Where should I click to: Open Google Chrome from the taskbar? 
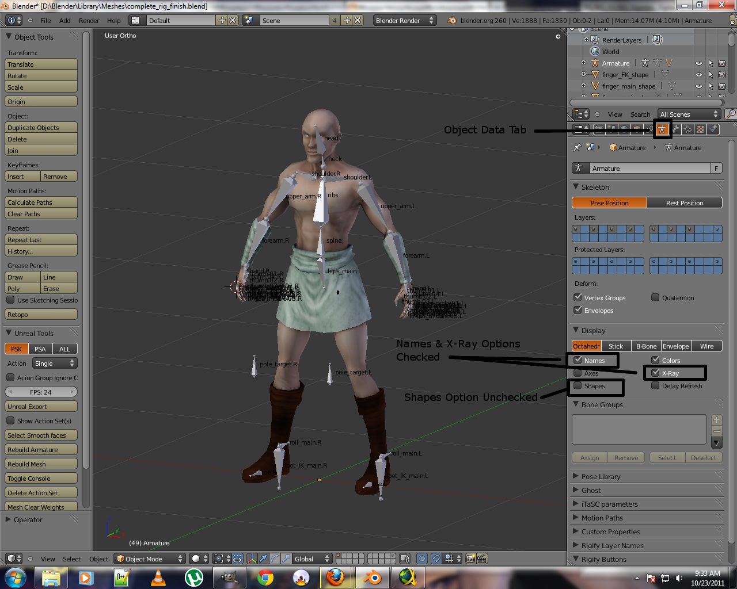pyautogui.click(x=265, y=577)
